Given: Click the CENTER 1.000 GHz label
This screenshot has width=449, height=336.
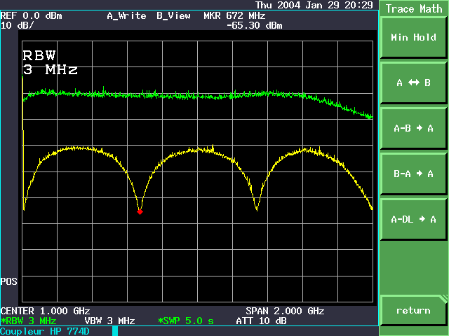Looking at the screenshot, I should coord(45,311).
